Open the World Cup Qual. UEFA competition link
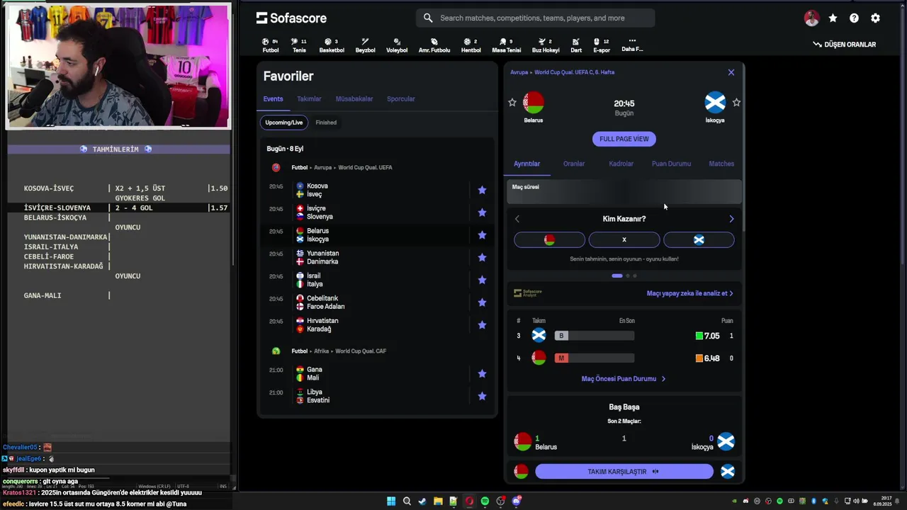Screen dimensions: 907x510 pyautogui.click(x=365, y=168)
